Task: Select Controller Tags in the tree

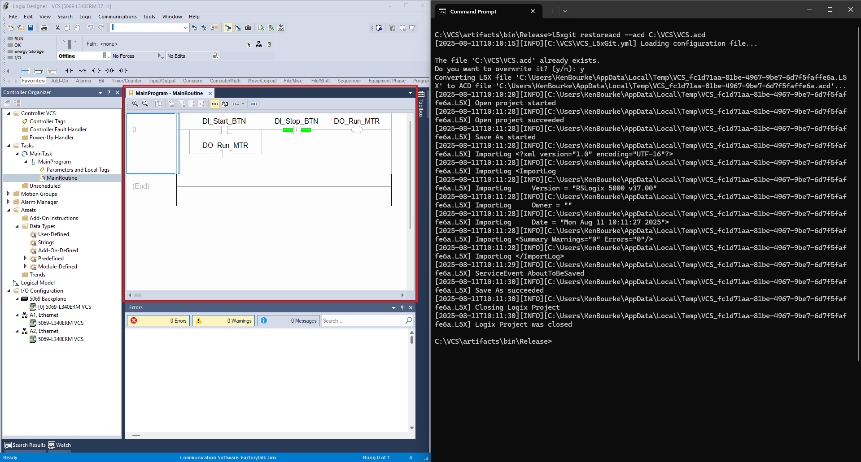Action: (48, 121)
